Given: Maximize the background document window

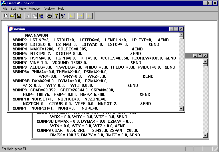Looking at the screenshot, I should [200, 56].
